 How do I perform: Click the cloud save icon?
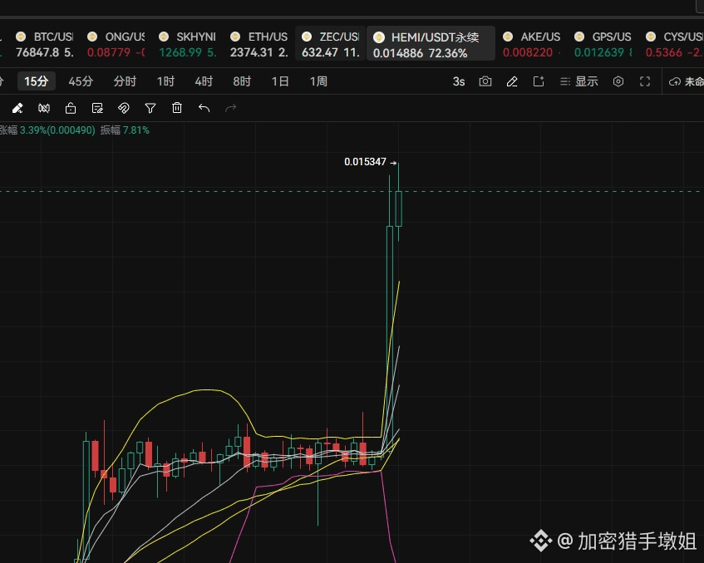pos(674,81)
